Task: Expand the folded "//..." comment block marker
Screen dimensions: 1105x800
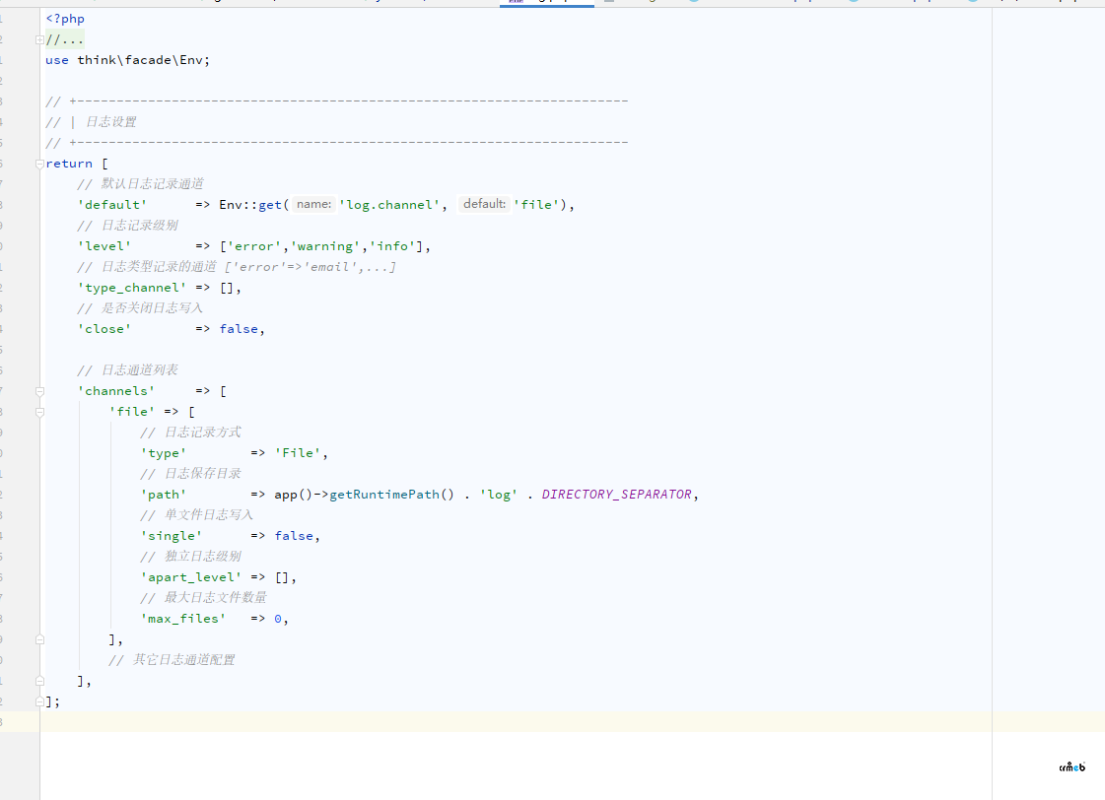Action: [39, 39]
